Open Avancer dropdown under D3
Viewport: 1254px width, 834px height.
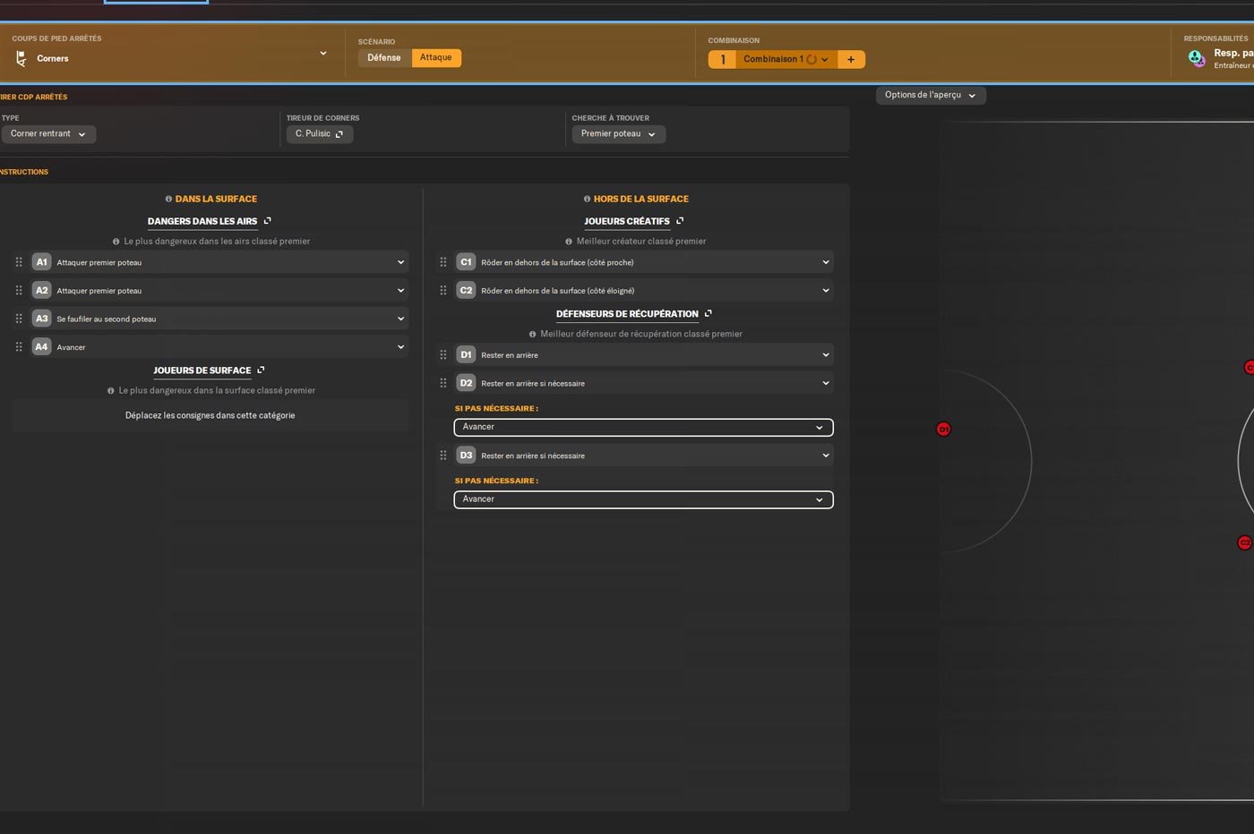click(x=644, y=499)
